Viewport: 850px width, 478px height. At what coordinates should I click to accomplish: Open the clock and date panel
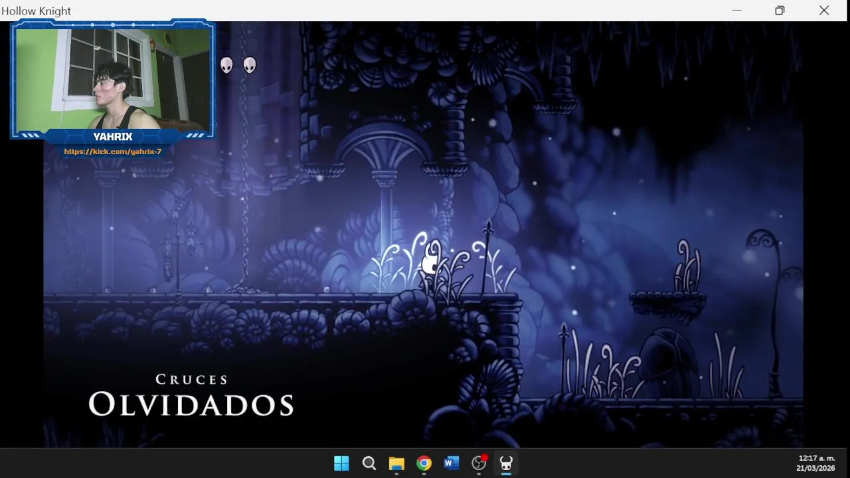click(x=816, y=463)
